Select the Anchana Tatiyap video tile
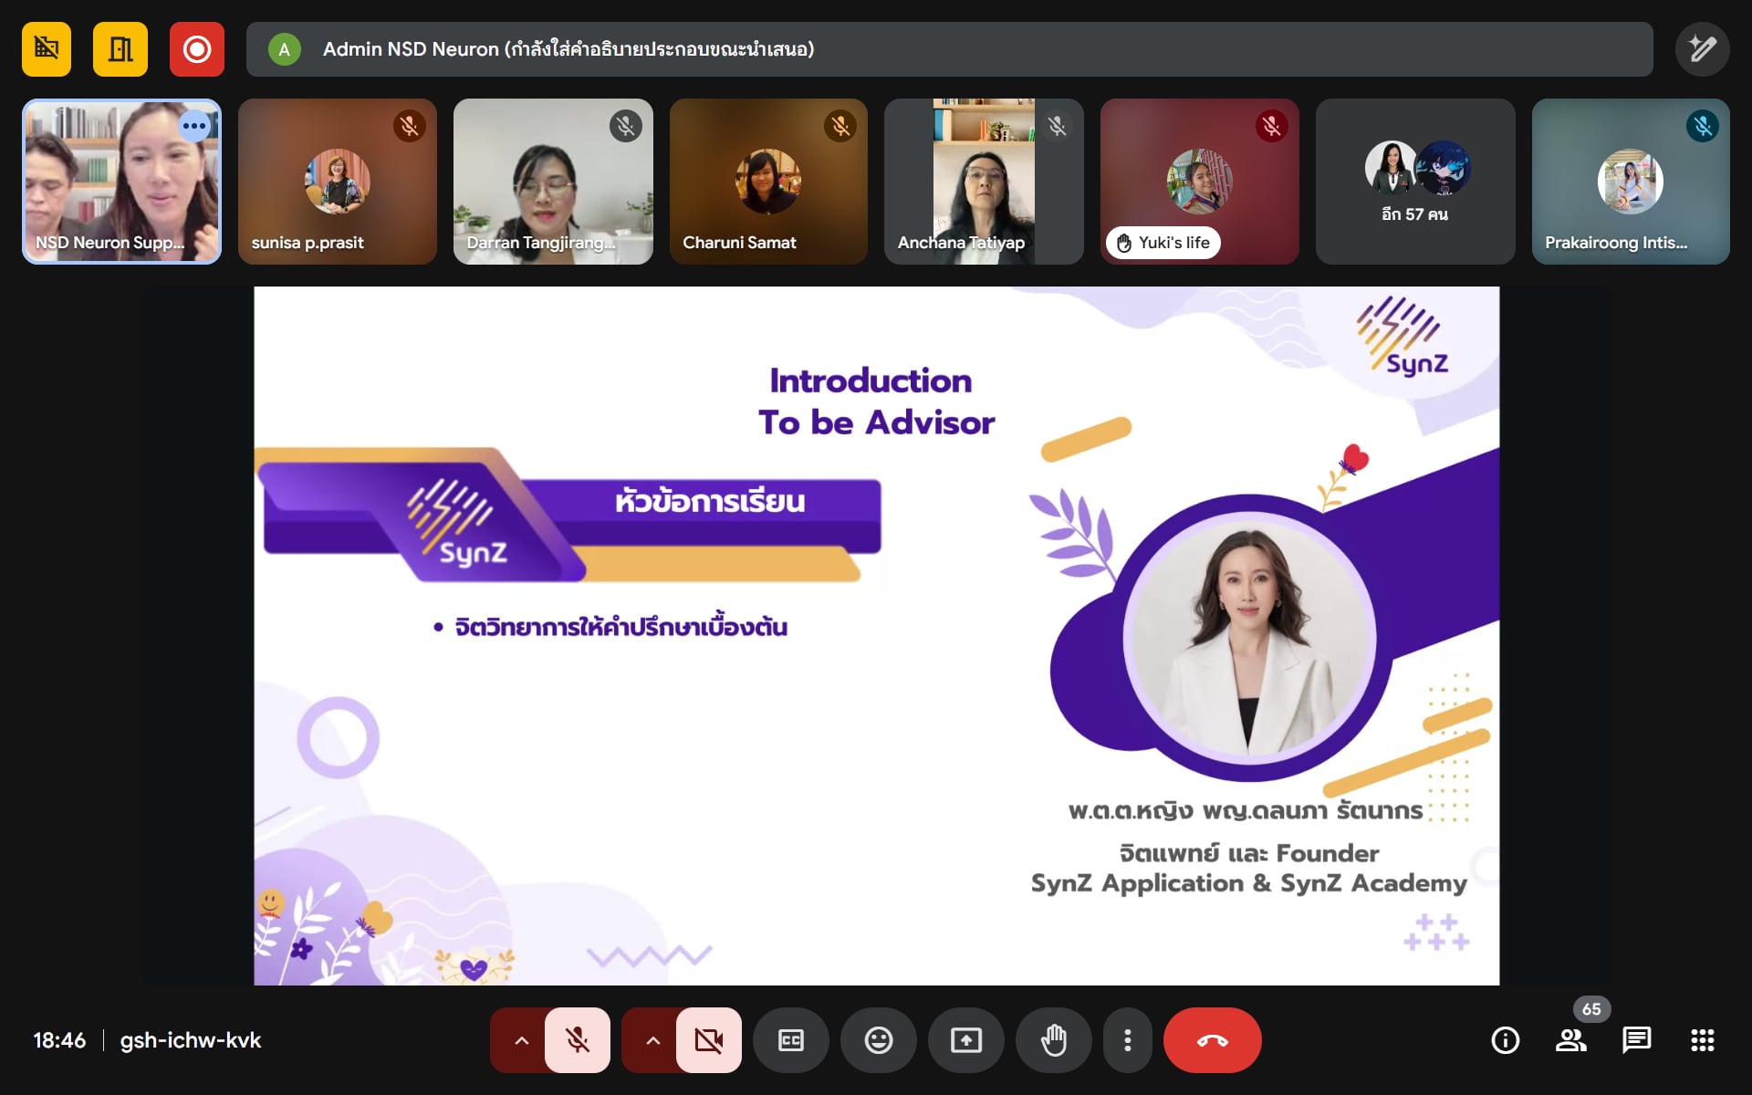The height and width of the screenshot is (1095, 1752). [x=984, y=182]
